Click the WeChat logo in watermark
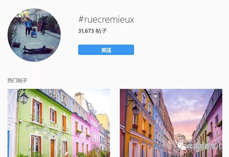Viewport: 229px width, 157px height. pos(182,147)
